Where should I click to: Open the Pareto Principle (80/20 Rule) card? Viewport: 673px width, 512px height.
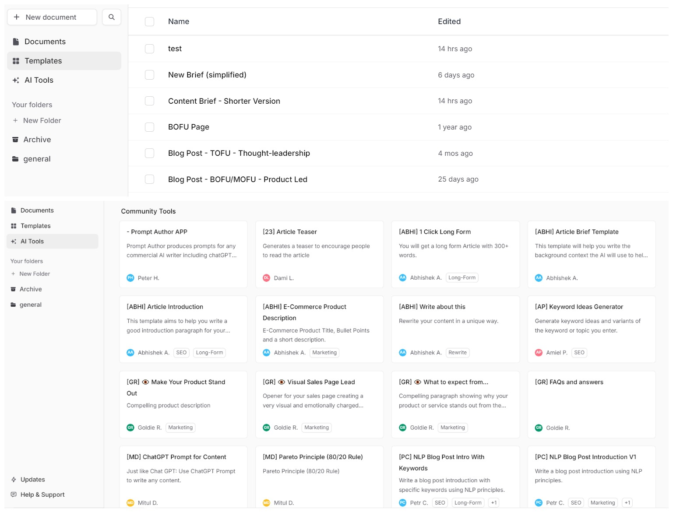320,477
